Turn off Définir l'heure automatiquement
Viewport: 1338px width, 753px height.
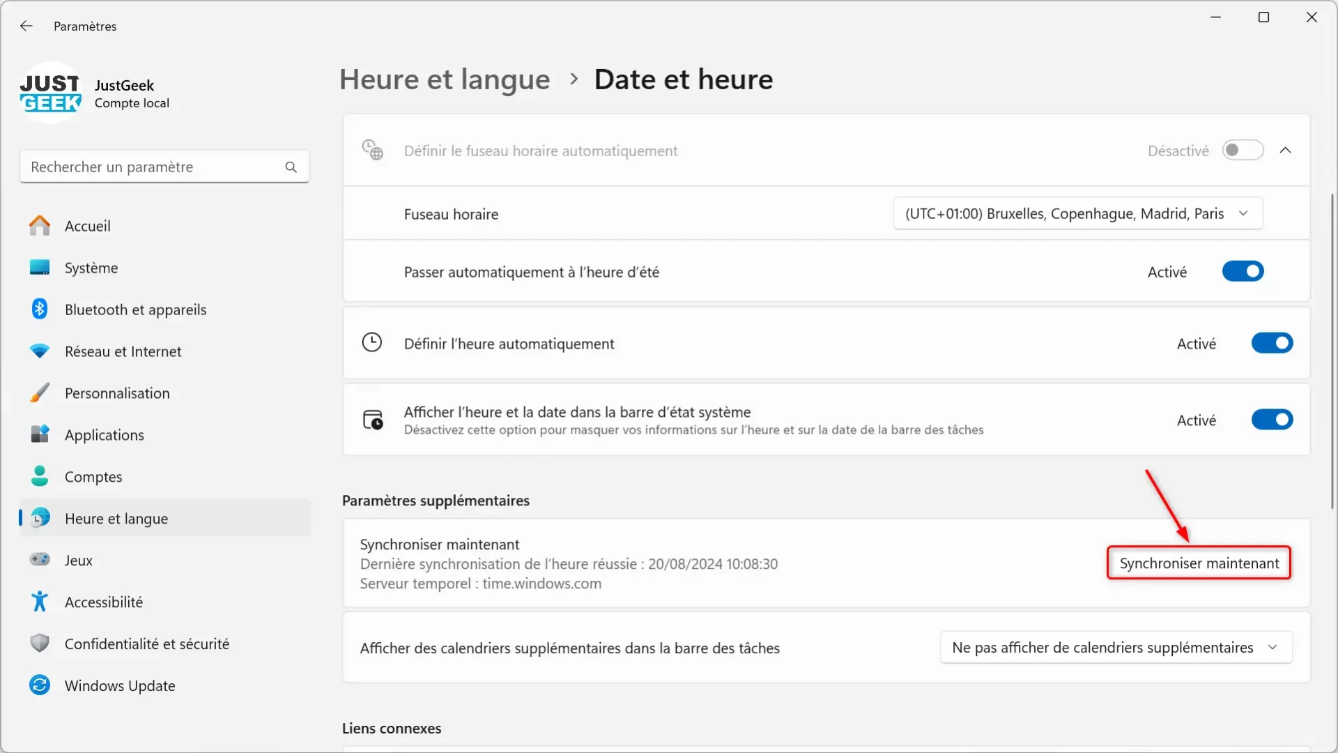(1272, 343)
